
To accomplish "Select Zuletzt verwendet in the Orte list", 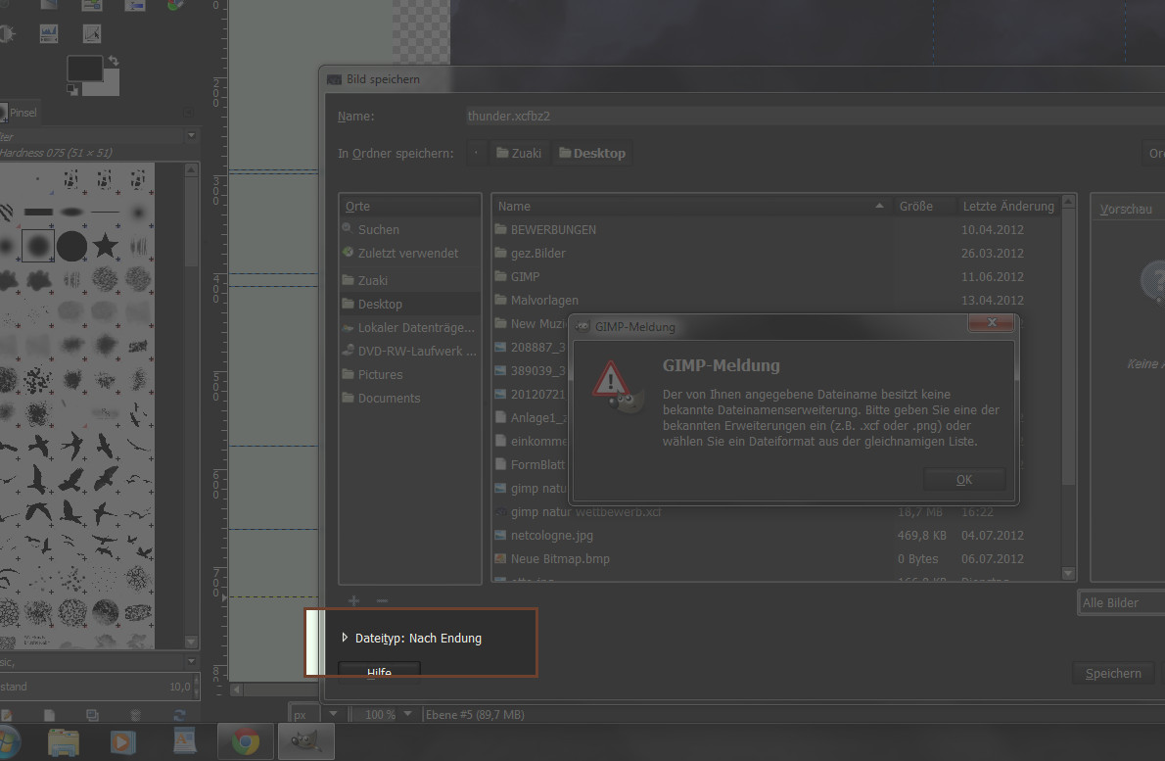I will tap(408, 253).
